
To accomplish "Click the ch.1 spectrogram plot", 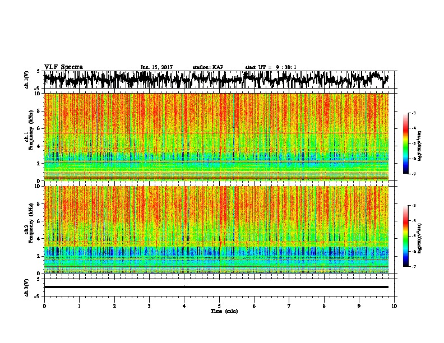I will [x=216, y=137].
